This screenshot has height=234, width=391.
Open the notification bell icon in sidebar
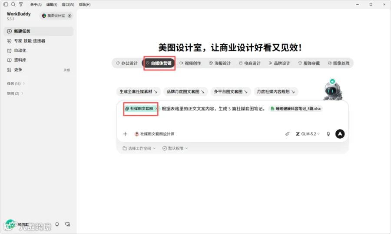pyautogui.click(x=57, y=224)
